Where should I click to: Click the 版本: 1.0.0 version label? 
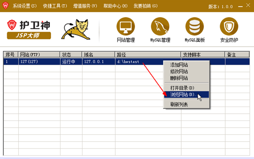pyautogui.click(x=221, y=7)
